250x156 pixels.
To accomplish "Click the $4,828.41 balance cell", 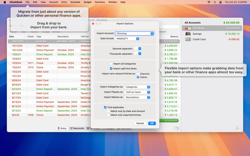I will coord(171,89).
